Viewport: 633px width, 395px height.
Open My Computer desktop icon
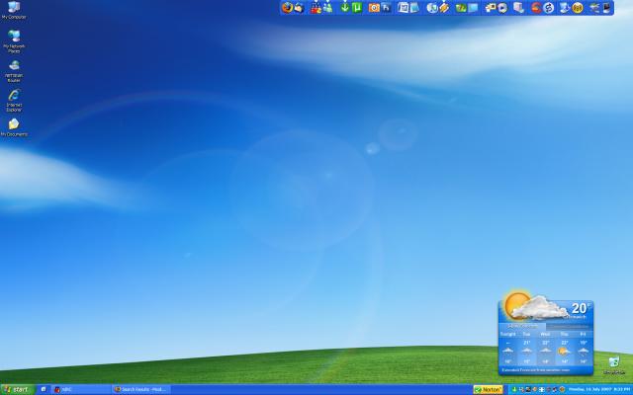coord(14,10)
